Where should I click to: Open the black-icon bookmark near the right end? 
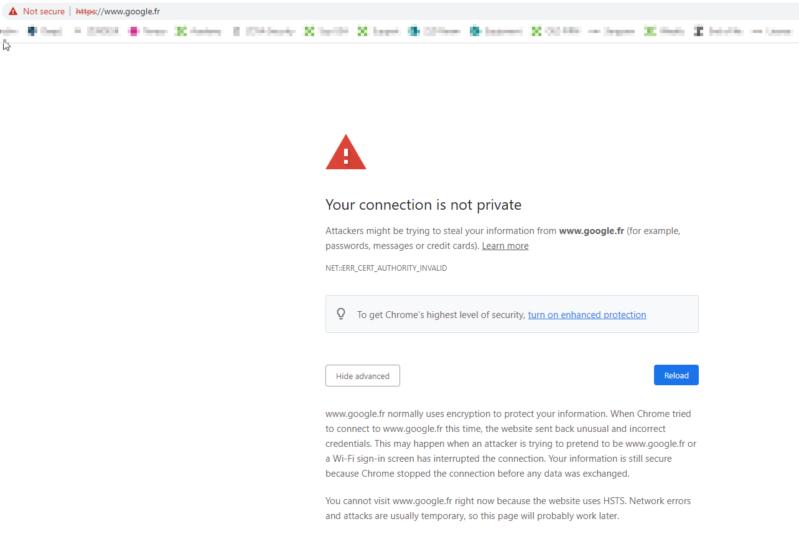pos(698,30)
